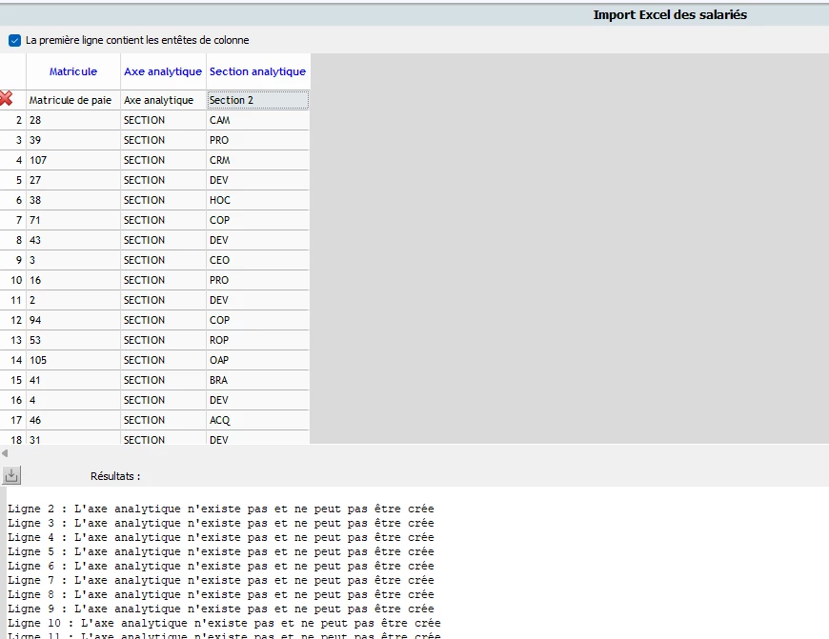The image size is (829, 639).
Task: Select row number 9 header
Action: click(12, 260)
